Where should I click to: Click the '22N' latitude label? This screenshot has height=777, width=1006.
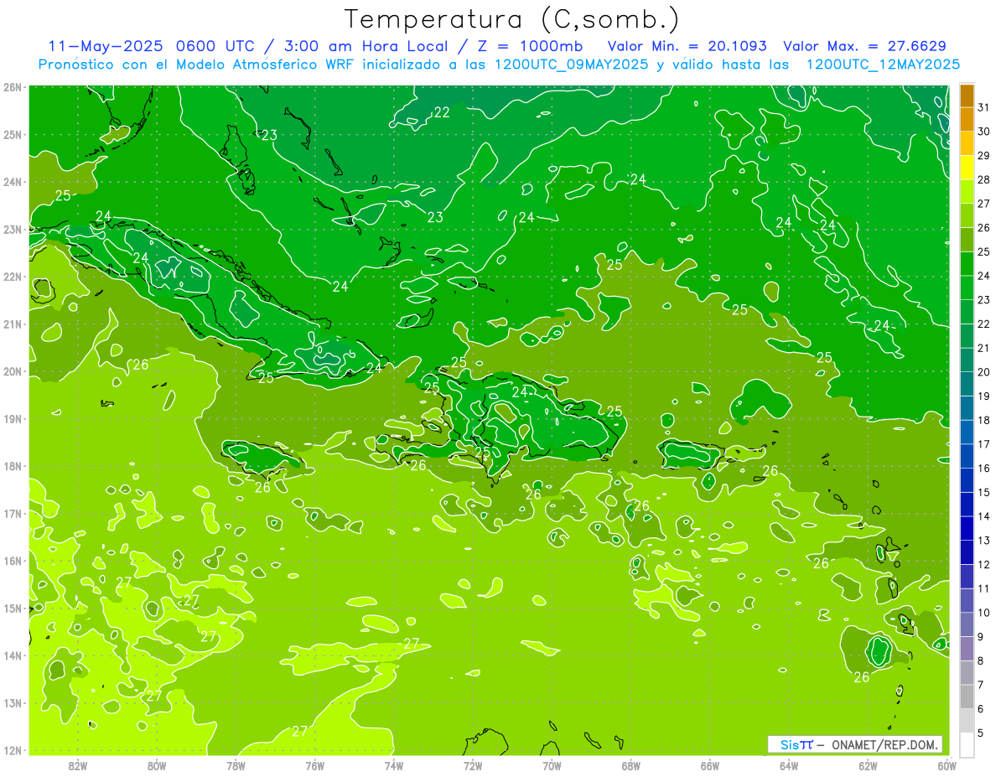click(13, 277)
